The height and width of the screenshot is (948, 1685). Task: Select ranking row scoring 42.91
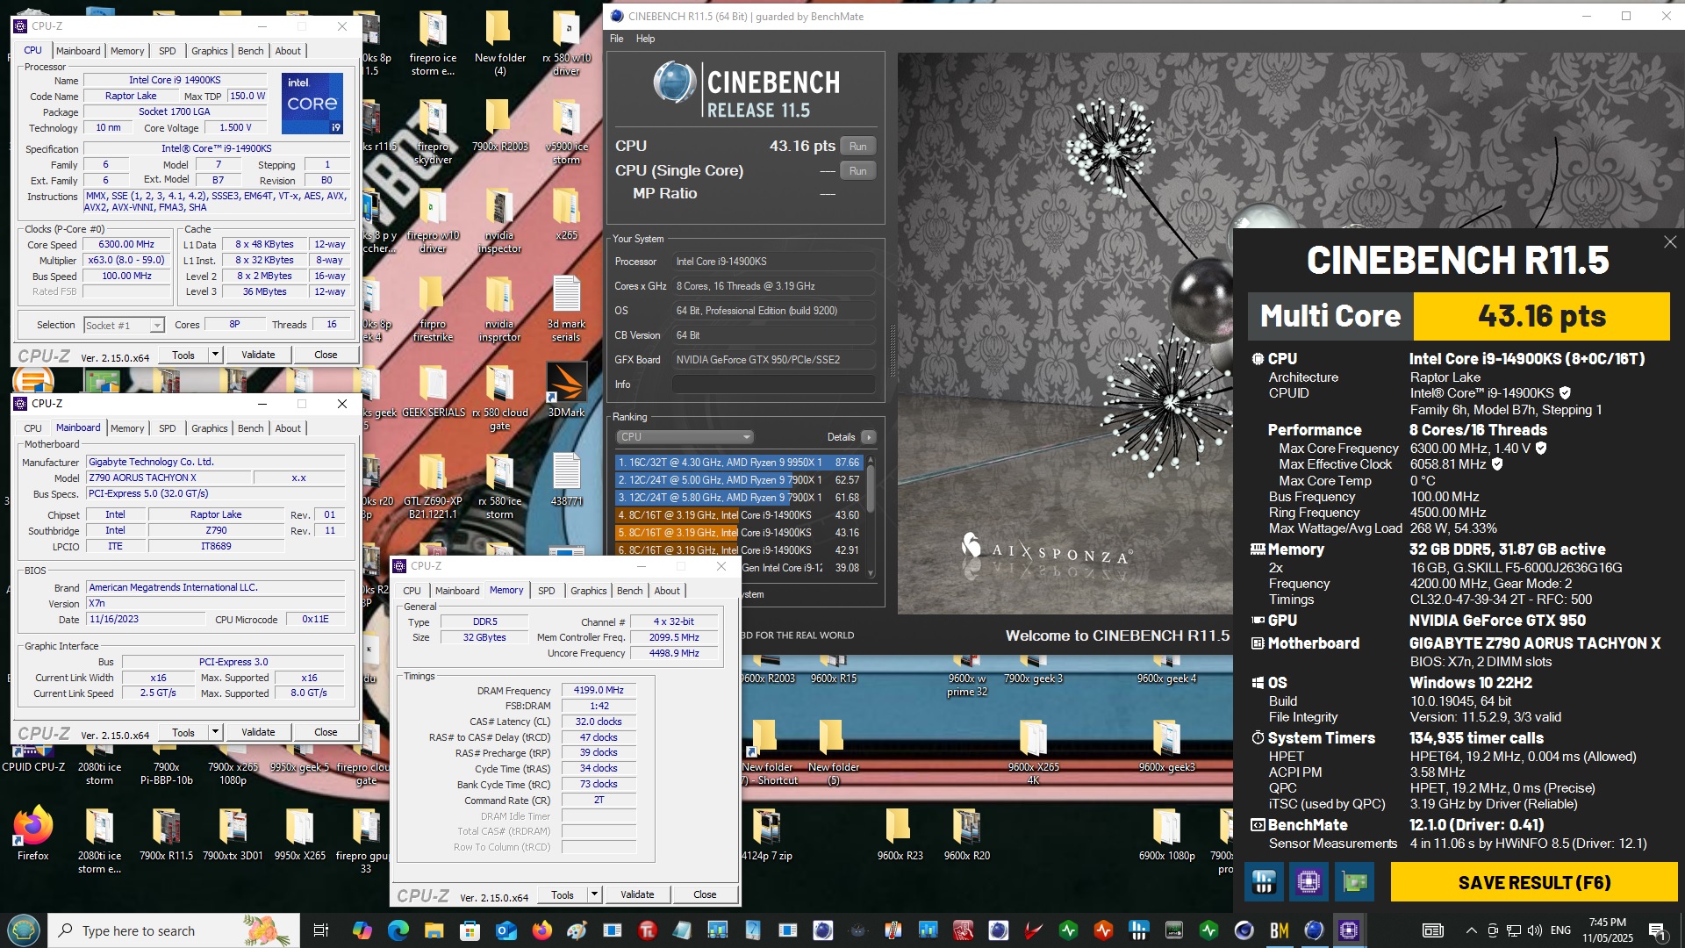pyautogui.click(x=739, y=549)
